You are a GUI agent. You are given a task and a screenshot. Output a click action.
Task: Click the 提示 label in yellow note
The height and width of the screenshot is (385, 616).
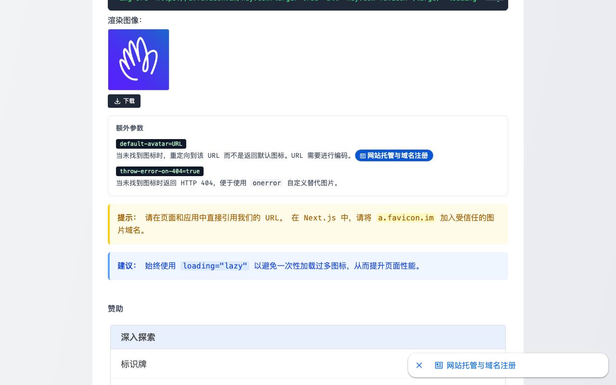click(x=127, y=218)
